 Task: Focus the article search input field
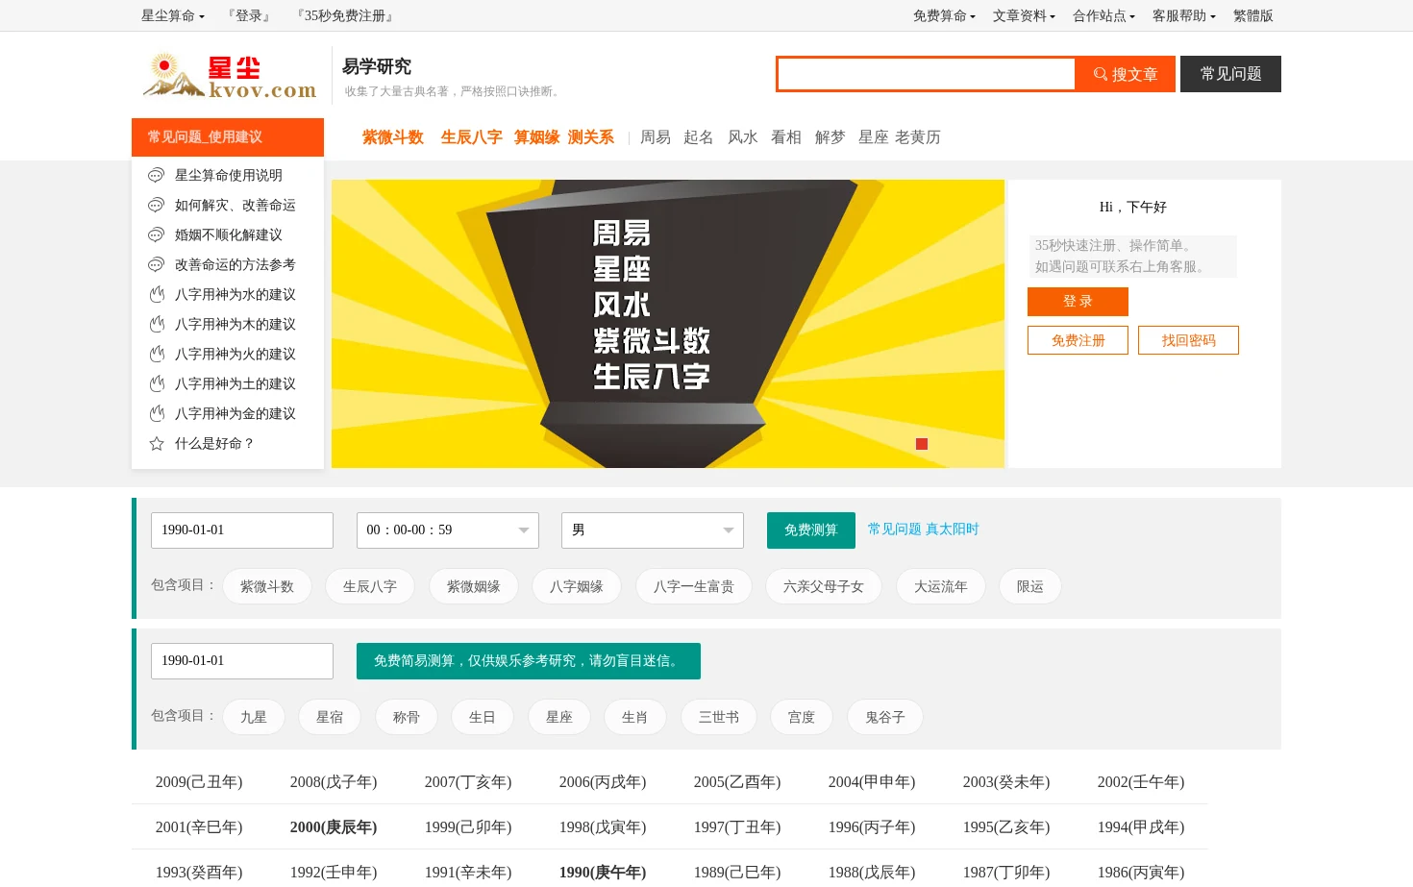(926, 74)
